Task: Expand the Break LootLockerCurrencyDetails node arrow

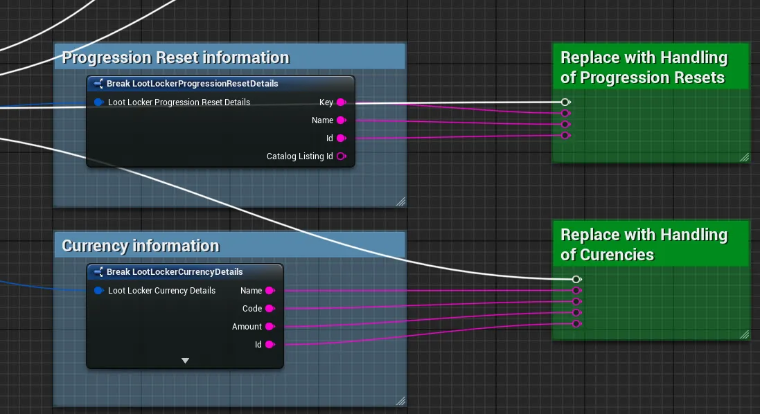Action: [185, 360]
